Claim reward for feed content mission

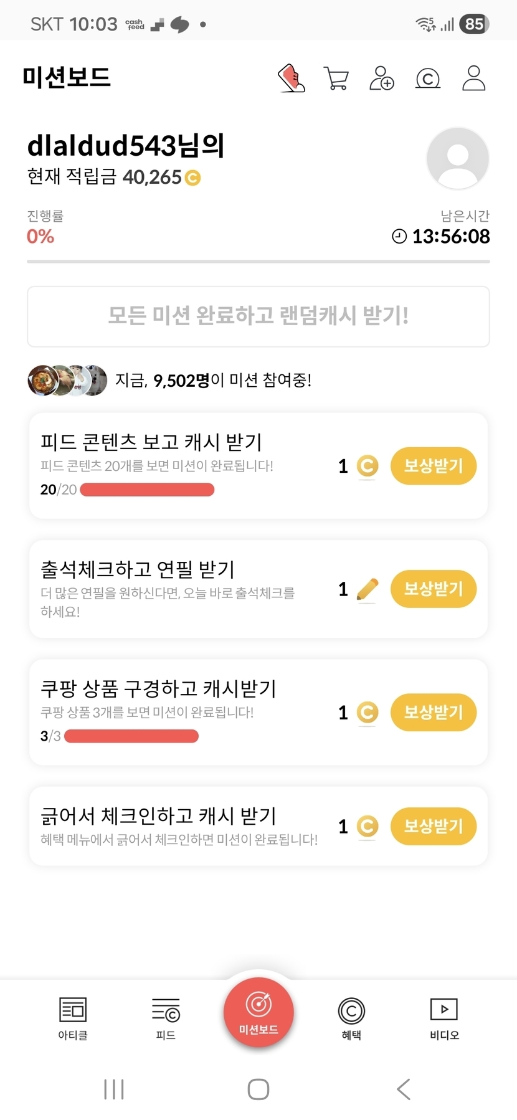coord(434,466)
